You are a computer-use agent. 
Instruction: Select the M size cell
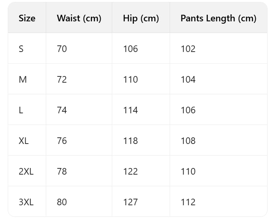[23, 80]
